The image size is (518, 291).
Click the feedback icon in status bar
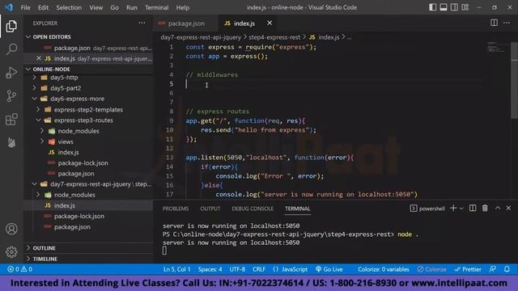pos(493,269)
